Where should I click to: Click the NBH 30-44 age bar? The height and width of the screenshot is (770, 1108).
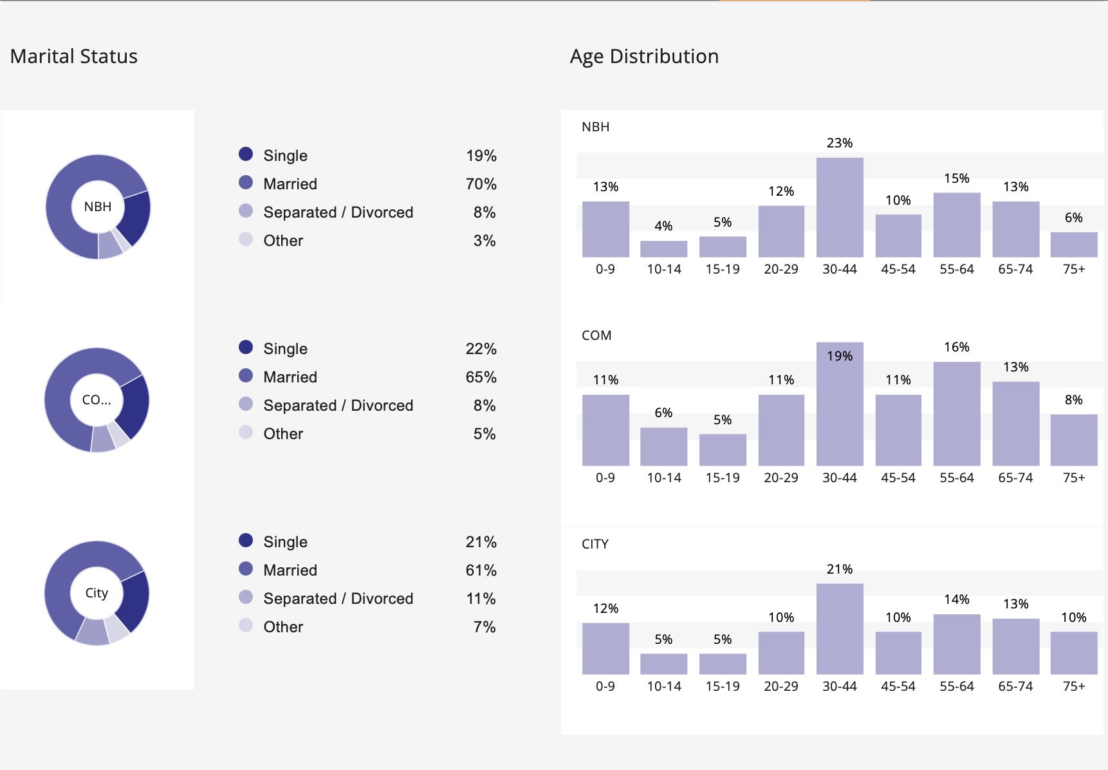840,207
